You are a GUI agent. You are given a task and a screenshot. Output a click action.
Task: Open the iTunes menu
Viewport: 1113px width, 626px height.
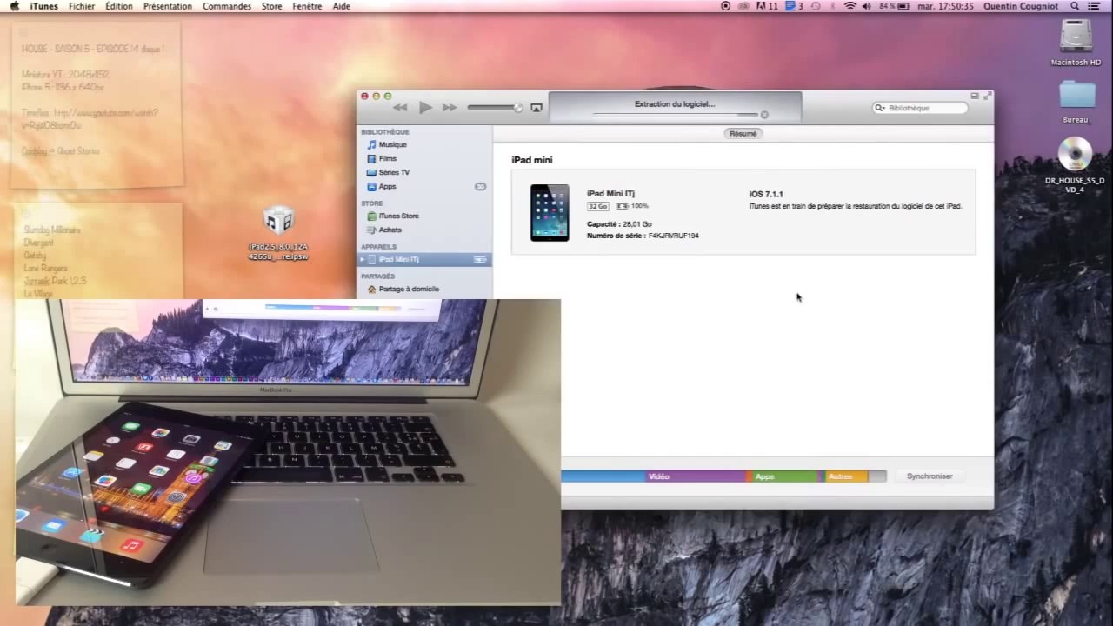[43, 6]
